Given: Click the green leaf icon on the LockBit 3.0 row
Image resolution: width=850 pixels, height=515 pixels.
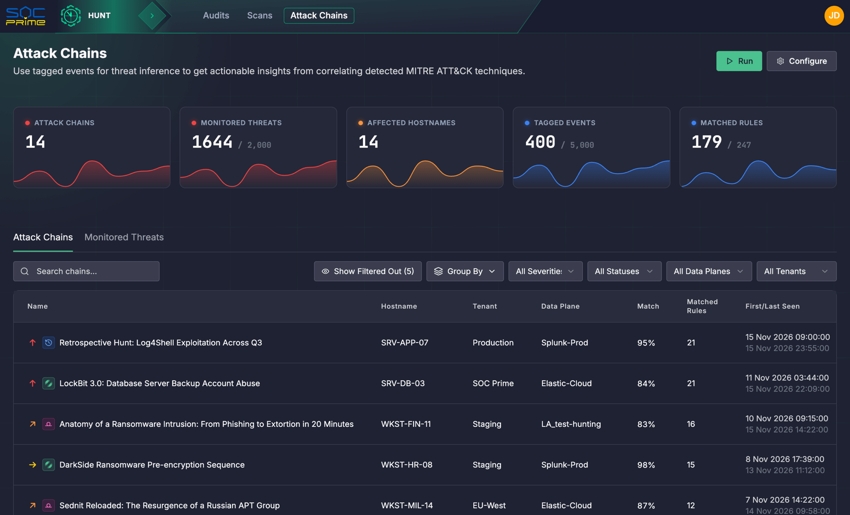Looking at the screenshot, I should coord(48,383).
